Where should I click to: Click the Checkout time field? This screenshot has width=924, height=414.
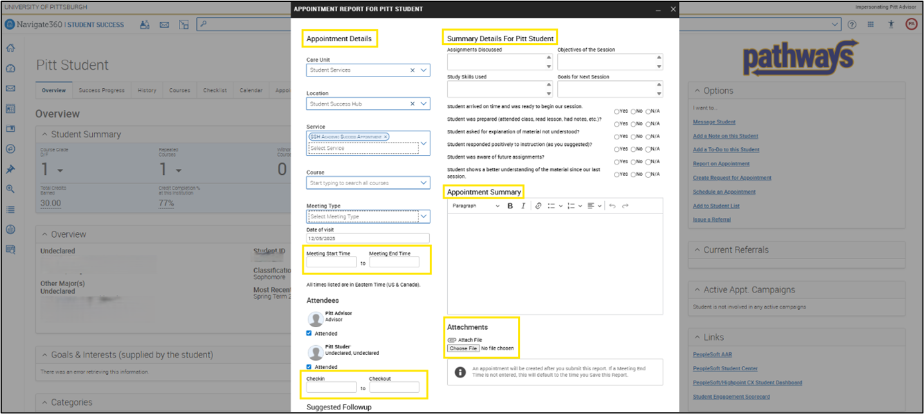pyautogui.click(x=394, y=388)
